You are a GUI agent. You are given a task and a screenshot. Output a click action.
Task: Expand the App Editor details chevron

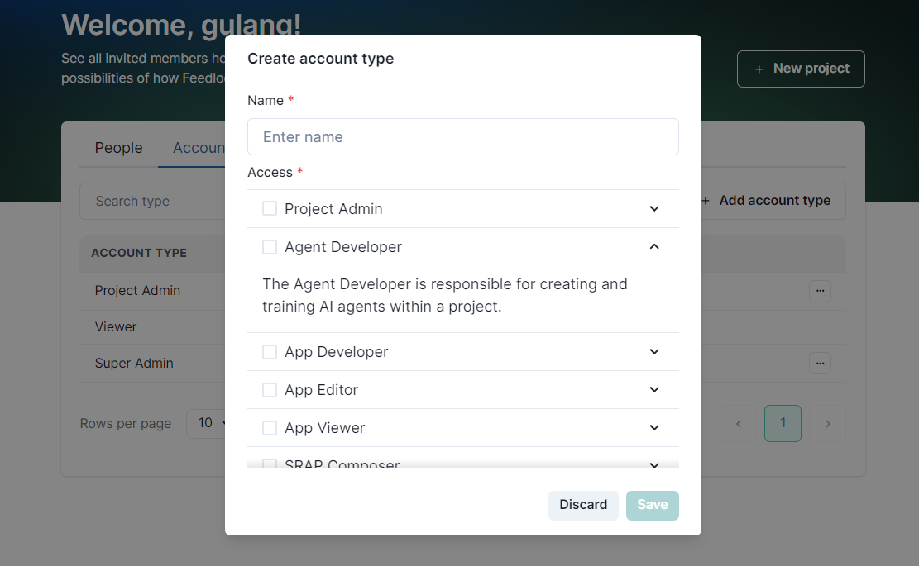(654, 390)
